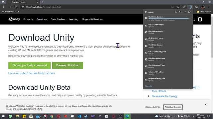Open taskbar clock and date
The height and width of the screenshot is (119, 213).
(200, 116)
